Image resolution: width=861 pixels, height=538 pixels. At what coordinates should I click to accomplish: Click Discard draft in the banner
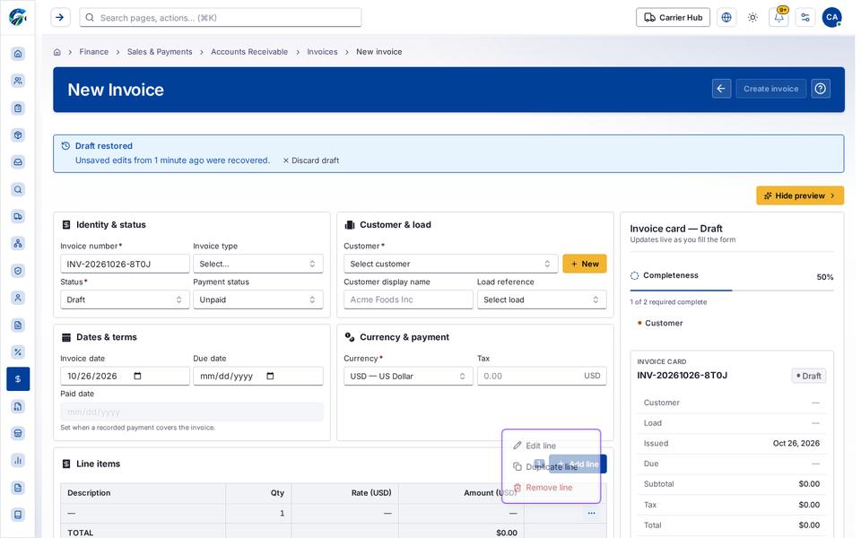(x=311, y=161)
